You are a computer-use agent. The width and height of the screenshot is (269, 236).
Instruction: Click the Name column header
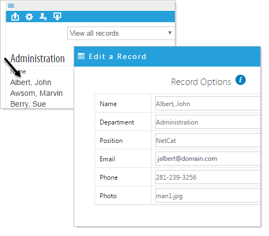[x=18, y=71]
